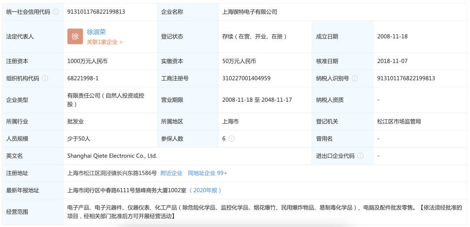This screenshot has width=470, height=227.
Task: Click the 营业期限 label cell
Action: click(x=188, y=100)
